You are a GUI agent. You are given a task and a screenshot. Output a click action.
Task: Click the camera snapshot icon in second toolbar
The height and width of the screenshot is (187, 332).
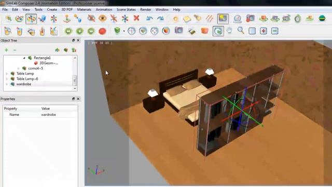tap(178, 31)
